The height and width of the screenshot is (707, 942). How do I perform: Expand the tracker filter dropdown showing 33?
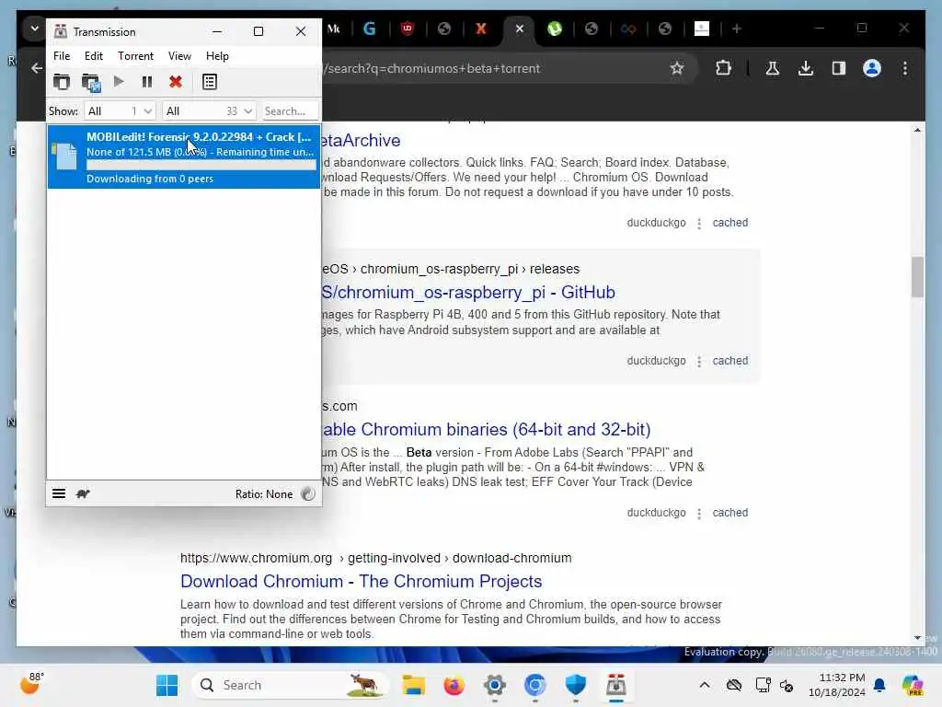tap(209, 111)
